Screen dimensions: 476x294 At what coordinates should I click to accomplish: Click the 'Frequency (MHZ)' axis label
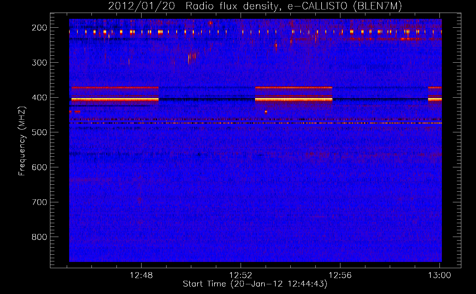[x=22, y=141]
